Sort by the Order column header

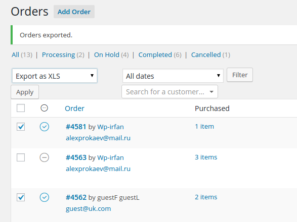[x=74, y=108]
